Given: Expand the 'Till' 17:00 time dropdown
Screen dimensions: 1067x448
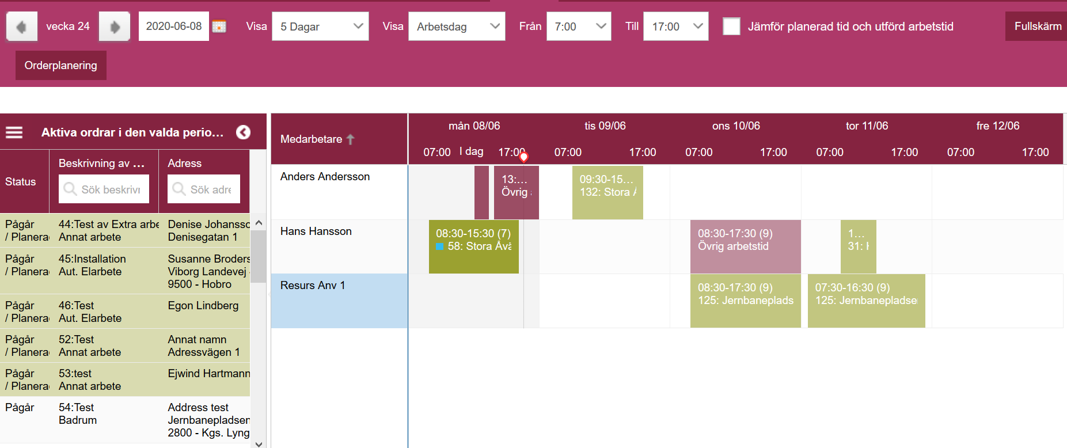Looking at the screenshot, I should 676,26.
